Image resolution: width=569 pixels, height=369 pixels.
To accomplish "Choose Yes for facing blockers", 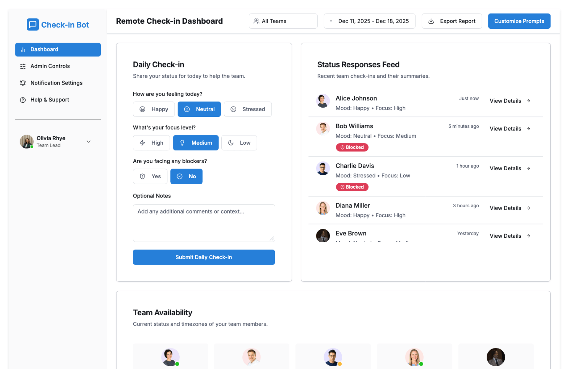I will pyautogui.click(x=150, y=176).
